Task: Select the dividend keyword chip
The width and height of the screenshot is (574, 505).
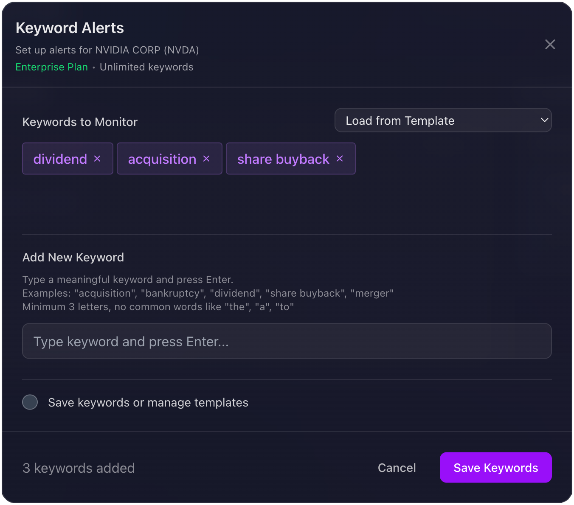Action: pyautogui.click(x=61, y=158)
